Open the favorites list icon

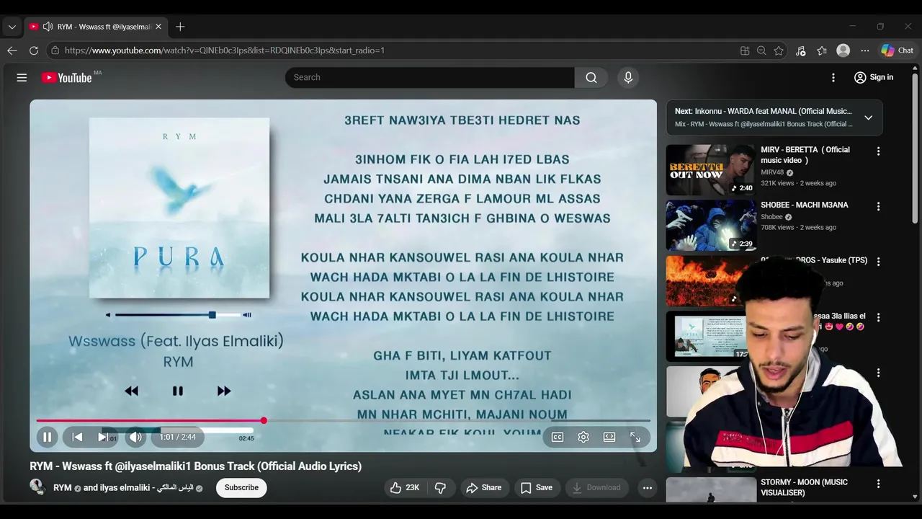822,50
